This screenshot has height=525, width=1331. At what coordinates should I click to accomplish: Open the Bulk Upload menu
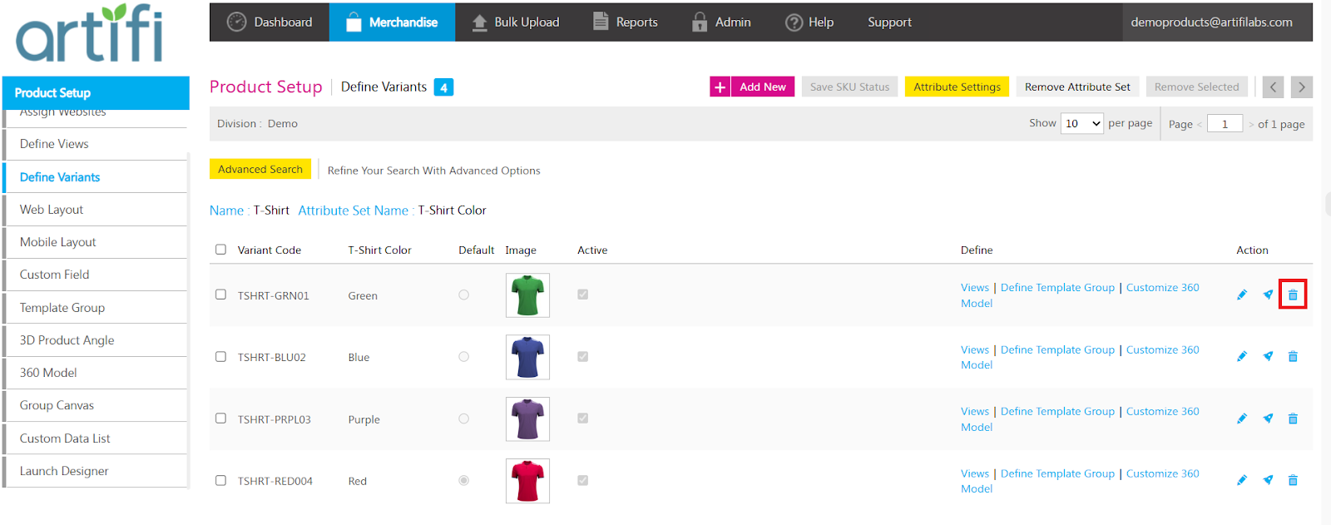click(x=516, y=22)
